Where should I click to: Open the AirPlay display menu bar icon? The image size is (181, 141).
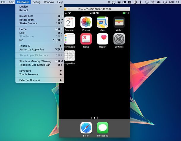pos(165,2)
